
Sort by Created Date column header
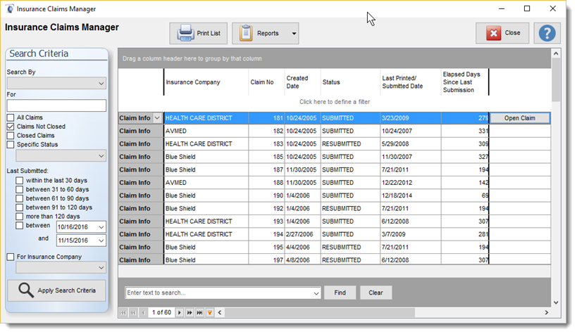pyautogui.click(x=302, y=82)
